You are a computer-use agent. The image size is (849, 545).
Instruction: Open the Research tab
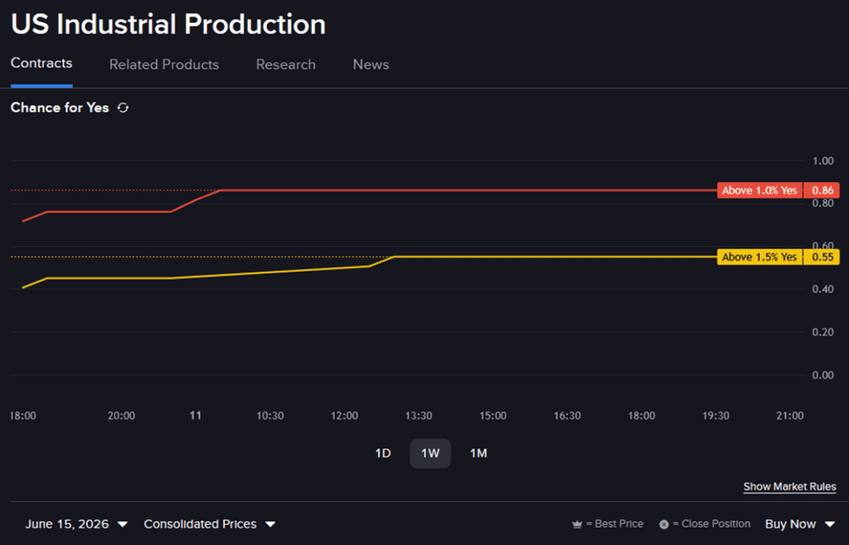pyautogui.click(x=286, y=64)
